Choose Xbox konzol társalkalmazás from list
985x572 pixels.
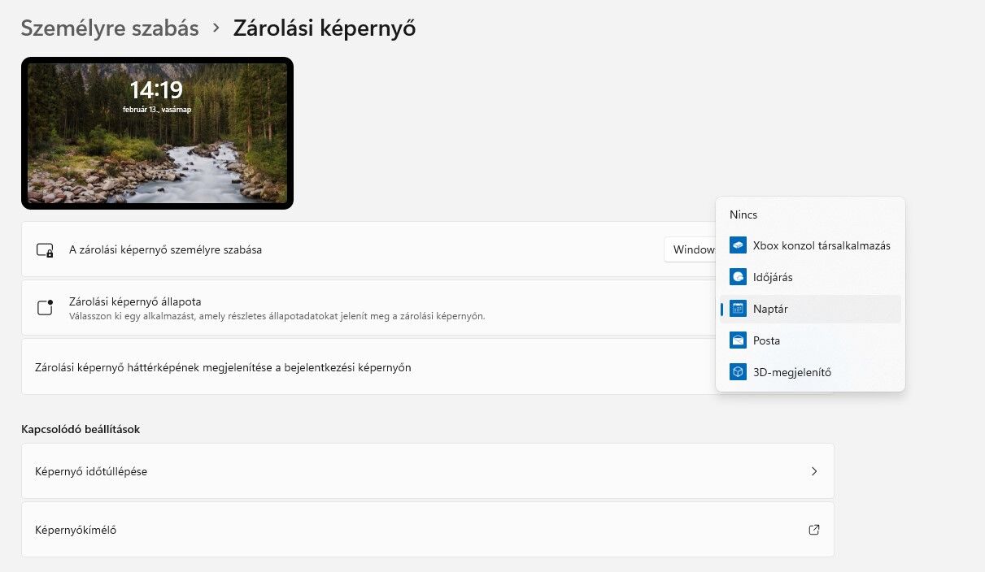pyautogui.click(x=810, y=245)
